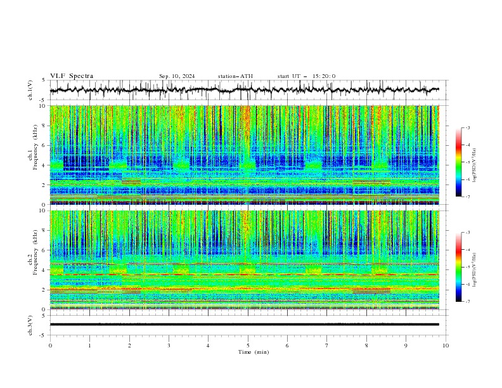Click the ch.3 flat black waveform trace
The width and height of the screenshot is (502, 388).
click(245, 325)
